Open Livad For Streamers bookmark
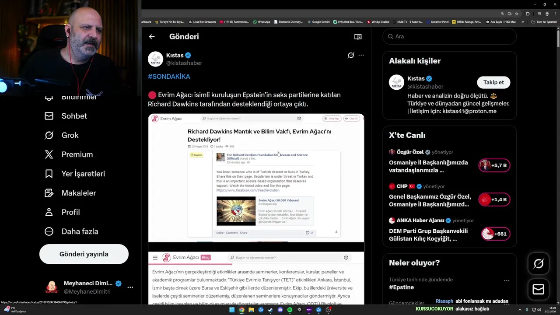 coord(202,21)
